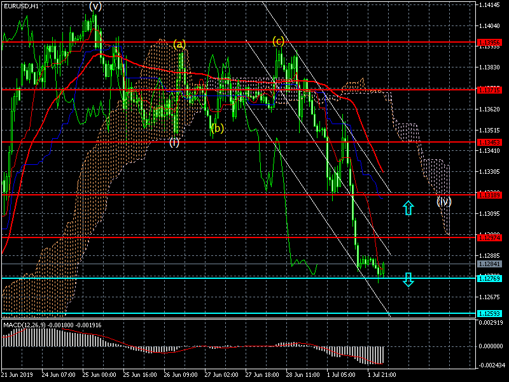Click the red 1.13715 price level tag

pyautogui.click(x=489, y=90)
